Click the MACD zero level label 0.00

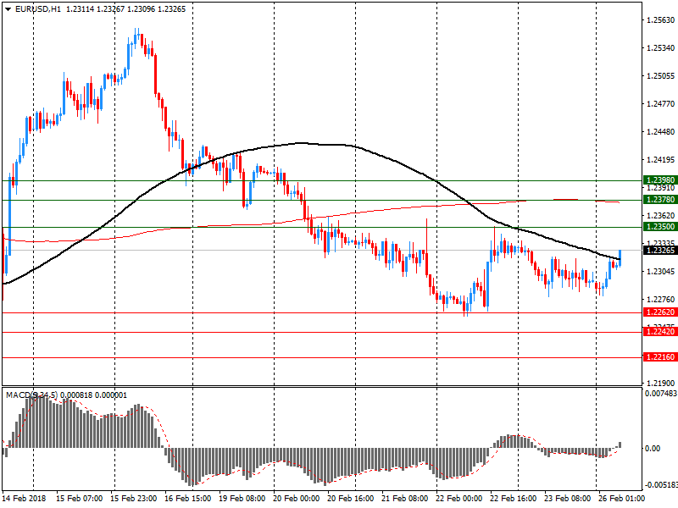tap(653, 448)
